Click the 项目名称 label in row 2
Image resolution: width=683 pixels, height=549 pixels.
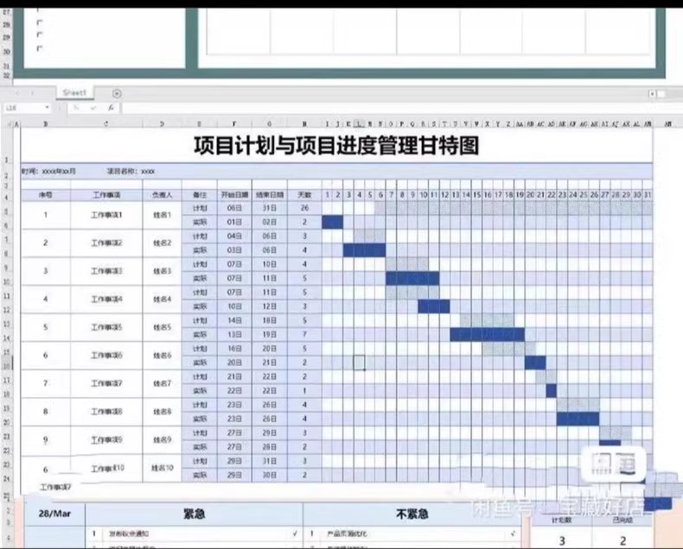(x=131, y=172)
